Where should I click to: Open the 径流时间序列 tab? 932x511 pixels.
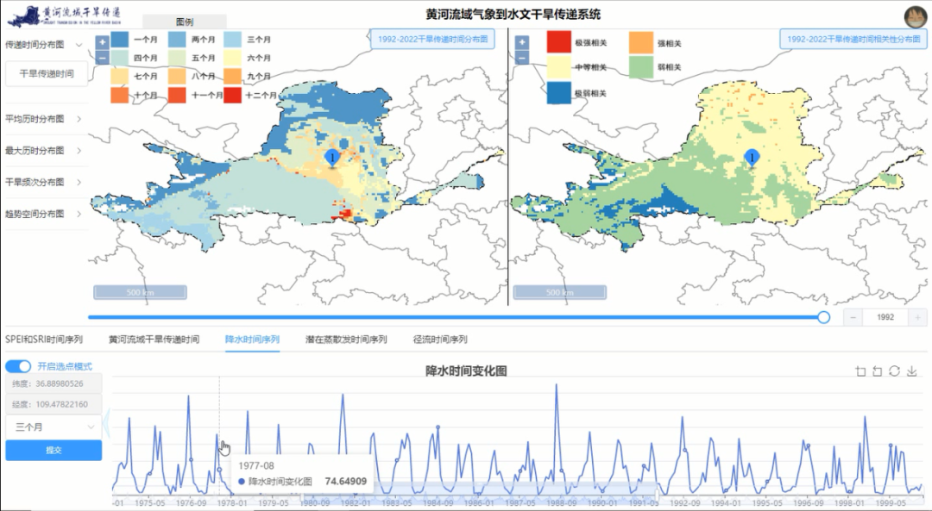440,340
